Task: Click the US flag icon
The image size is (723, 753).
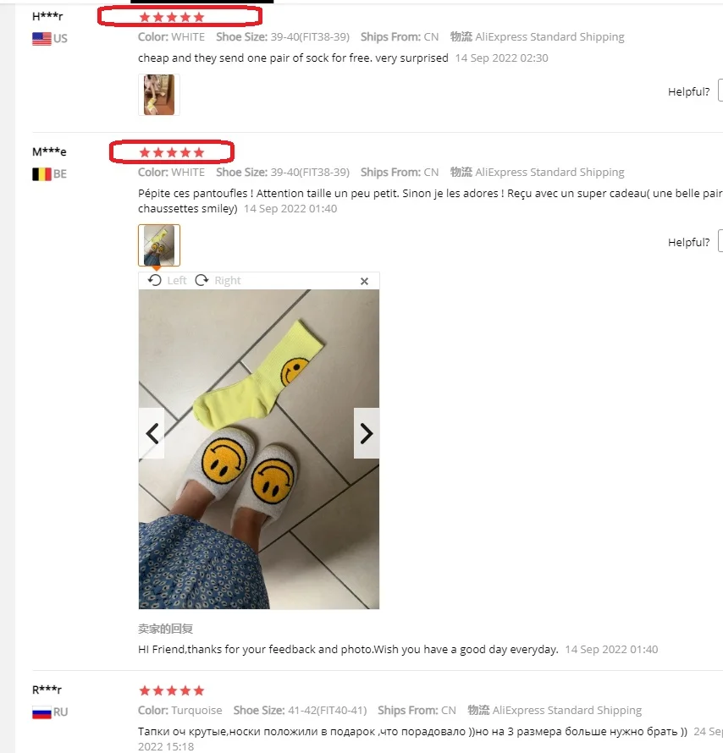Action: click(x=41, y=38)
